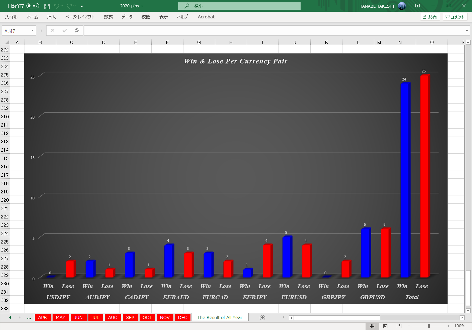This screenshot has width=472, height=330.
Task: Click the Insert Function fx icon
Action: click(77, 30)
